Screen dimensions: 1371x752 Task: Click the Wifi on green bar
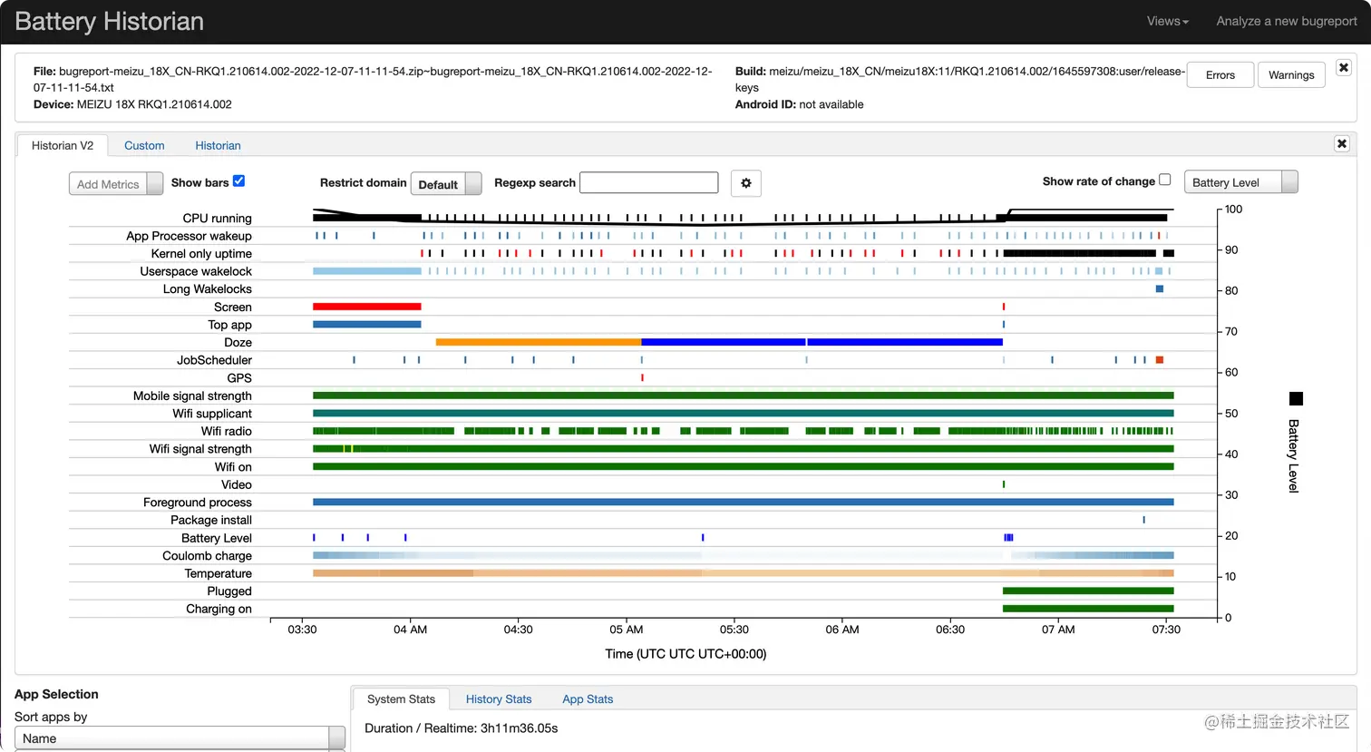pyautogui.click(x=744, y=466)
